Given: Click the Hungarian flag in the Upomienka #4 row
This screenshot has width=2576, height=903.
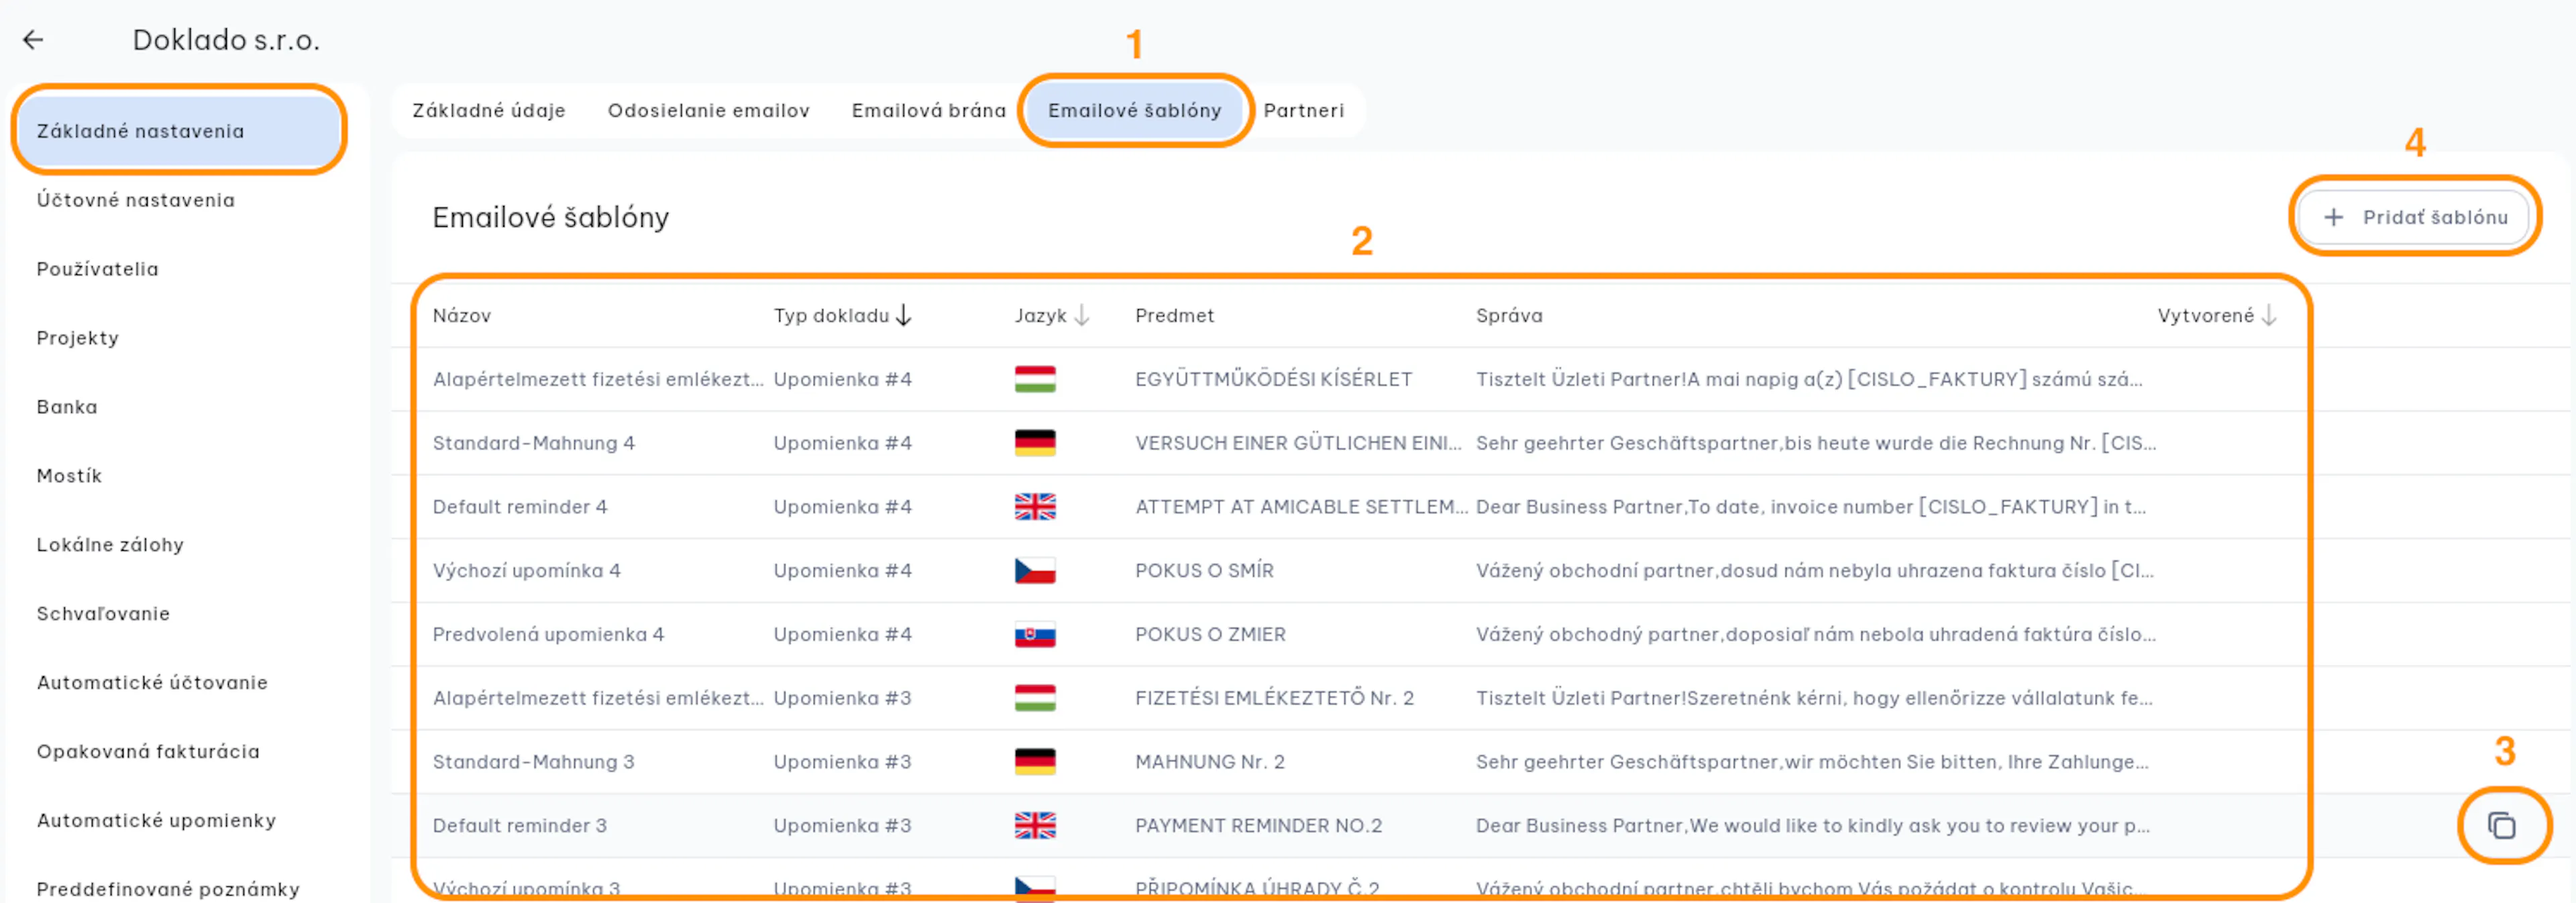Looking at the screenshot, I should point(1035,379).
